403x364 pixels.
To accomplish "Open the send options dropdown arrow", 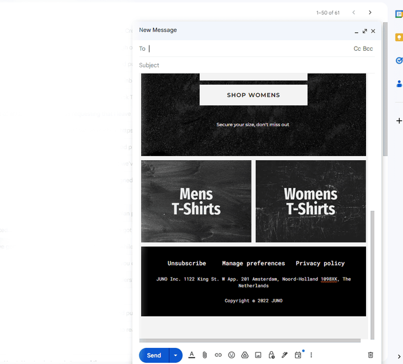I will tap(176, 355).
